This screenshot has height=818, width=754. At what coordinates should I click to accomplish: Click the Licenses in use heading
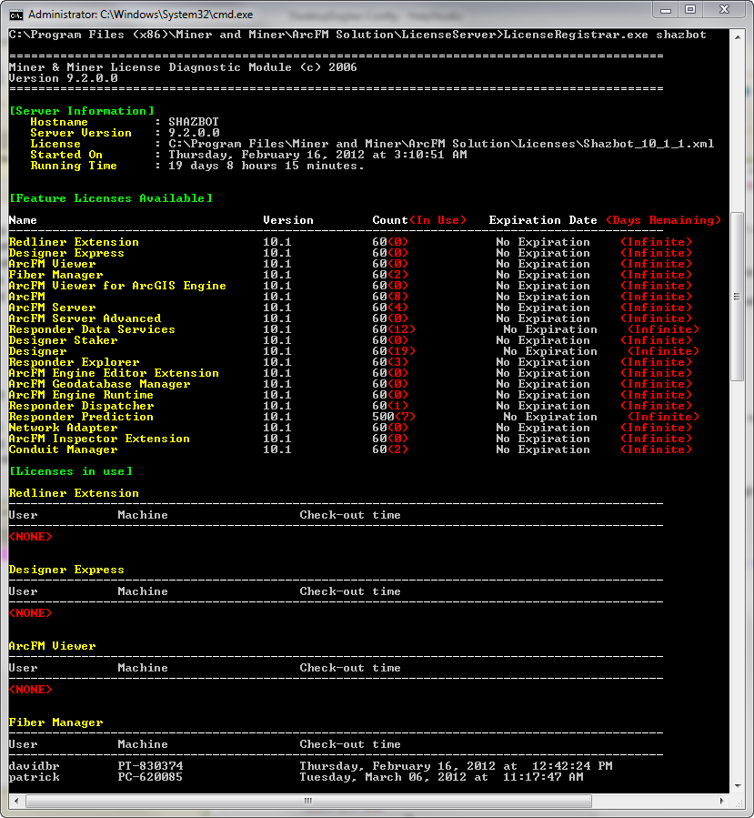click(70, 471)
